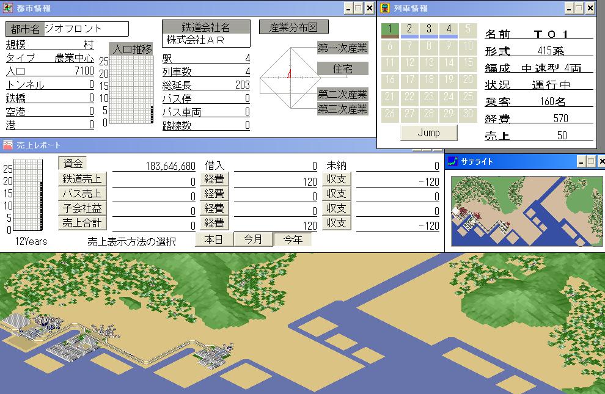
Task: Minimize the サテライト window
Action: [x=581, y=162]
